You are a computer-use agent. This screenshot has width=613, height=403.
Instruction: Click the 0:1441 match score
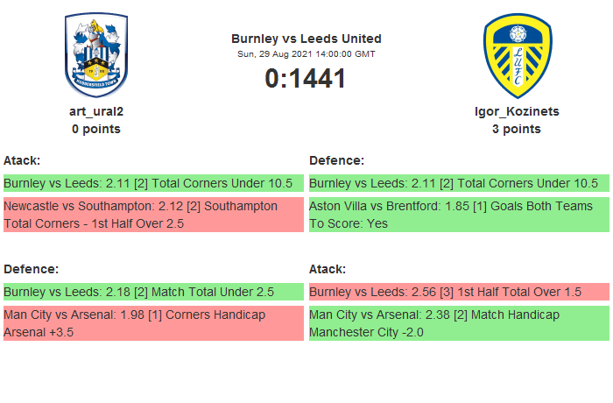306,79
